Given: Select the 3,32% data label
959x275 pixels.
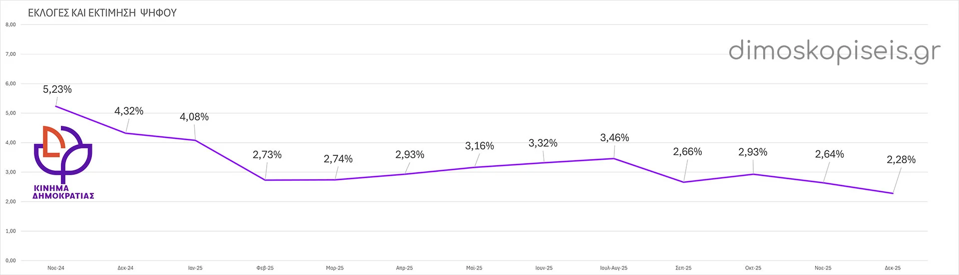Looking at the screenshot, I should (x=543, y=143).
